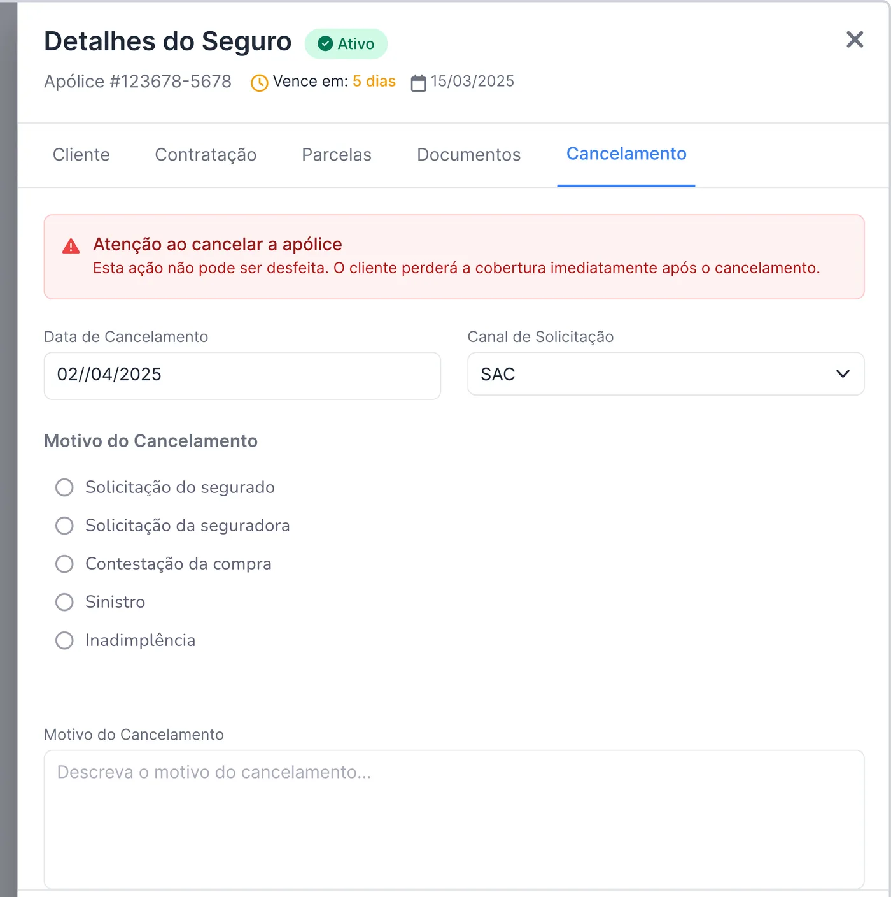Image resolution: width=891 pixels, height=897 pixels.
Task: Click the Esta ação não pode ser desfeita message
Action: 456,268
